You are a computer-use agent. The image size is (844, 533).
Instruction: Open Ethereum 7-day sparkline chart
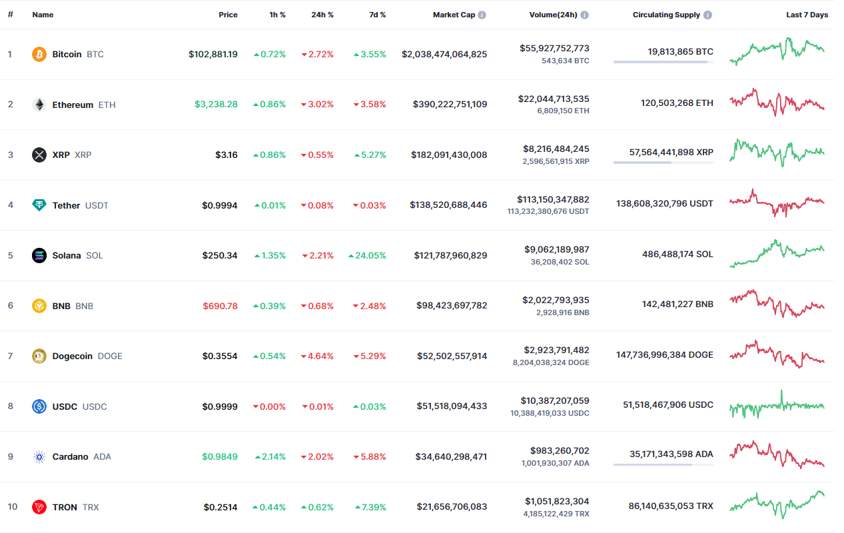pyautogui.click(x=777, y=102)
